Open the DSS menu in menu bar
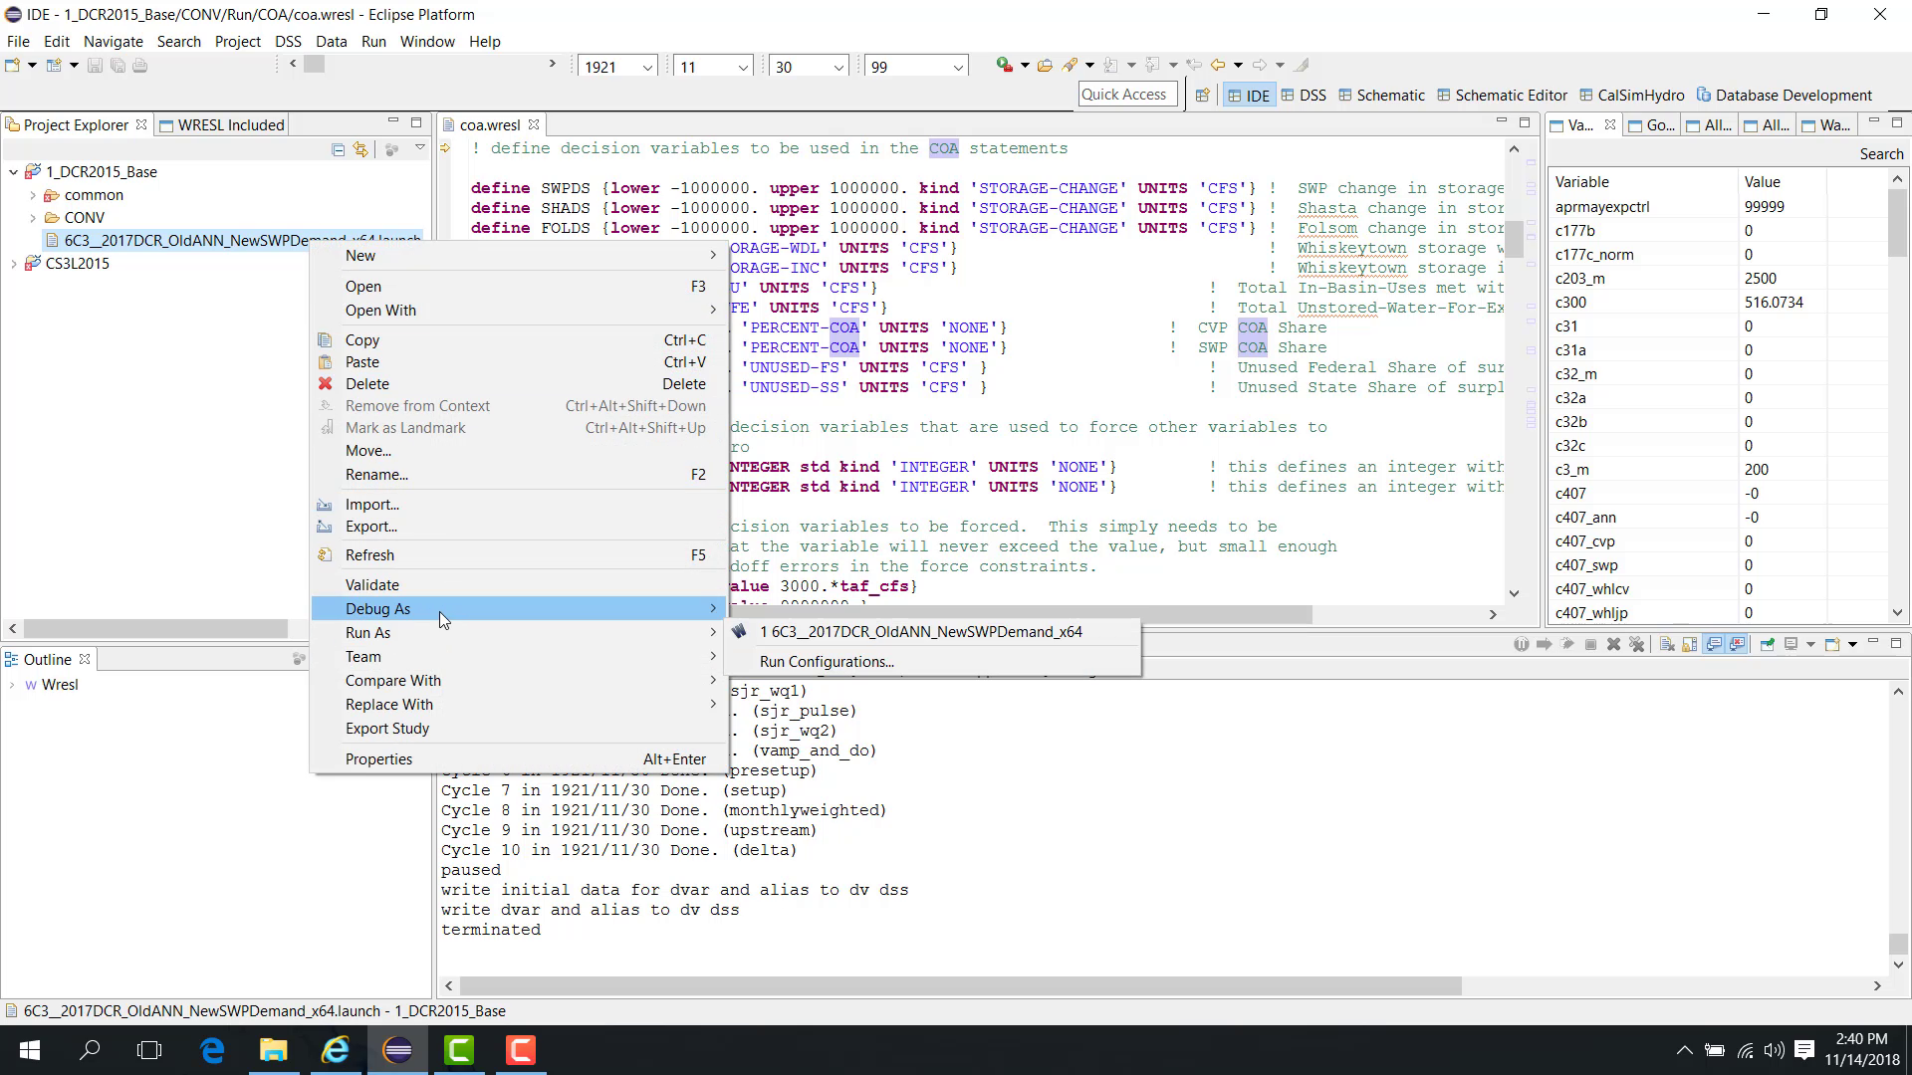Image resolution: width=1912 pixels, height=1075 pixels. click(x=288, y=42)
